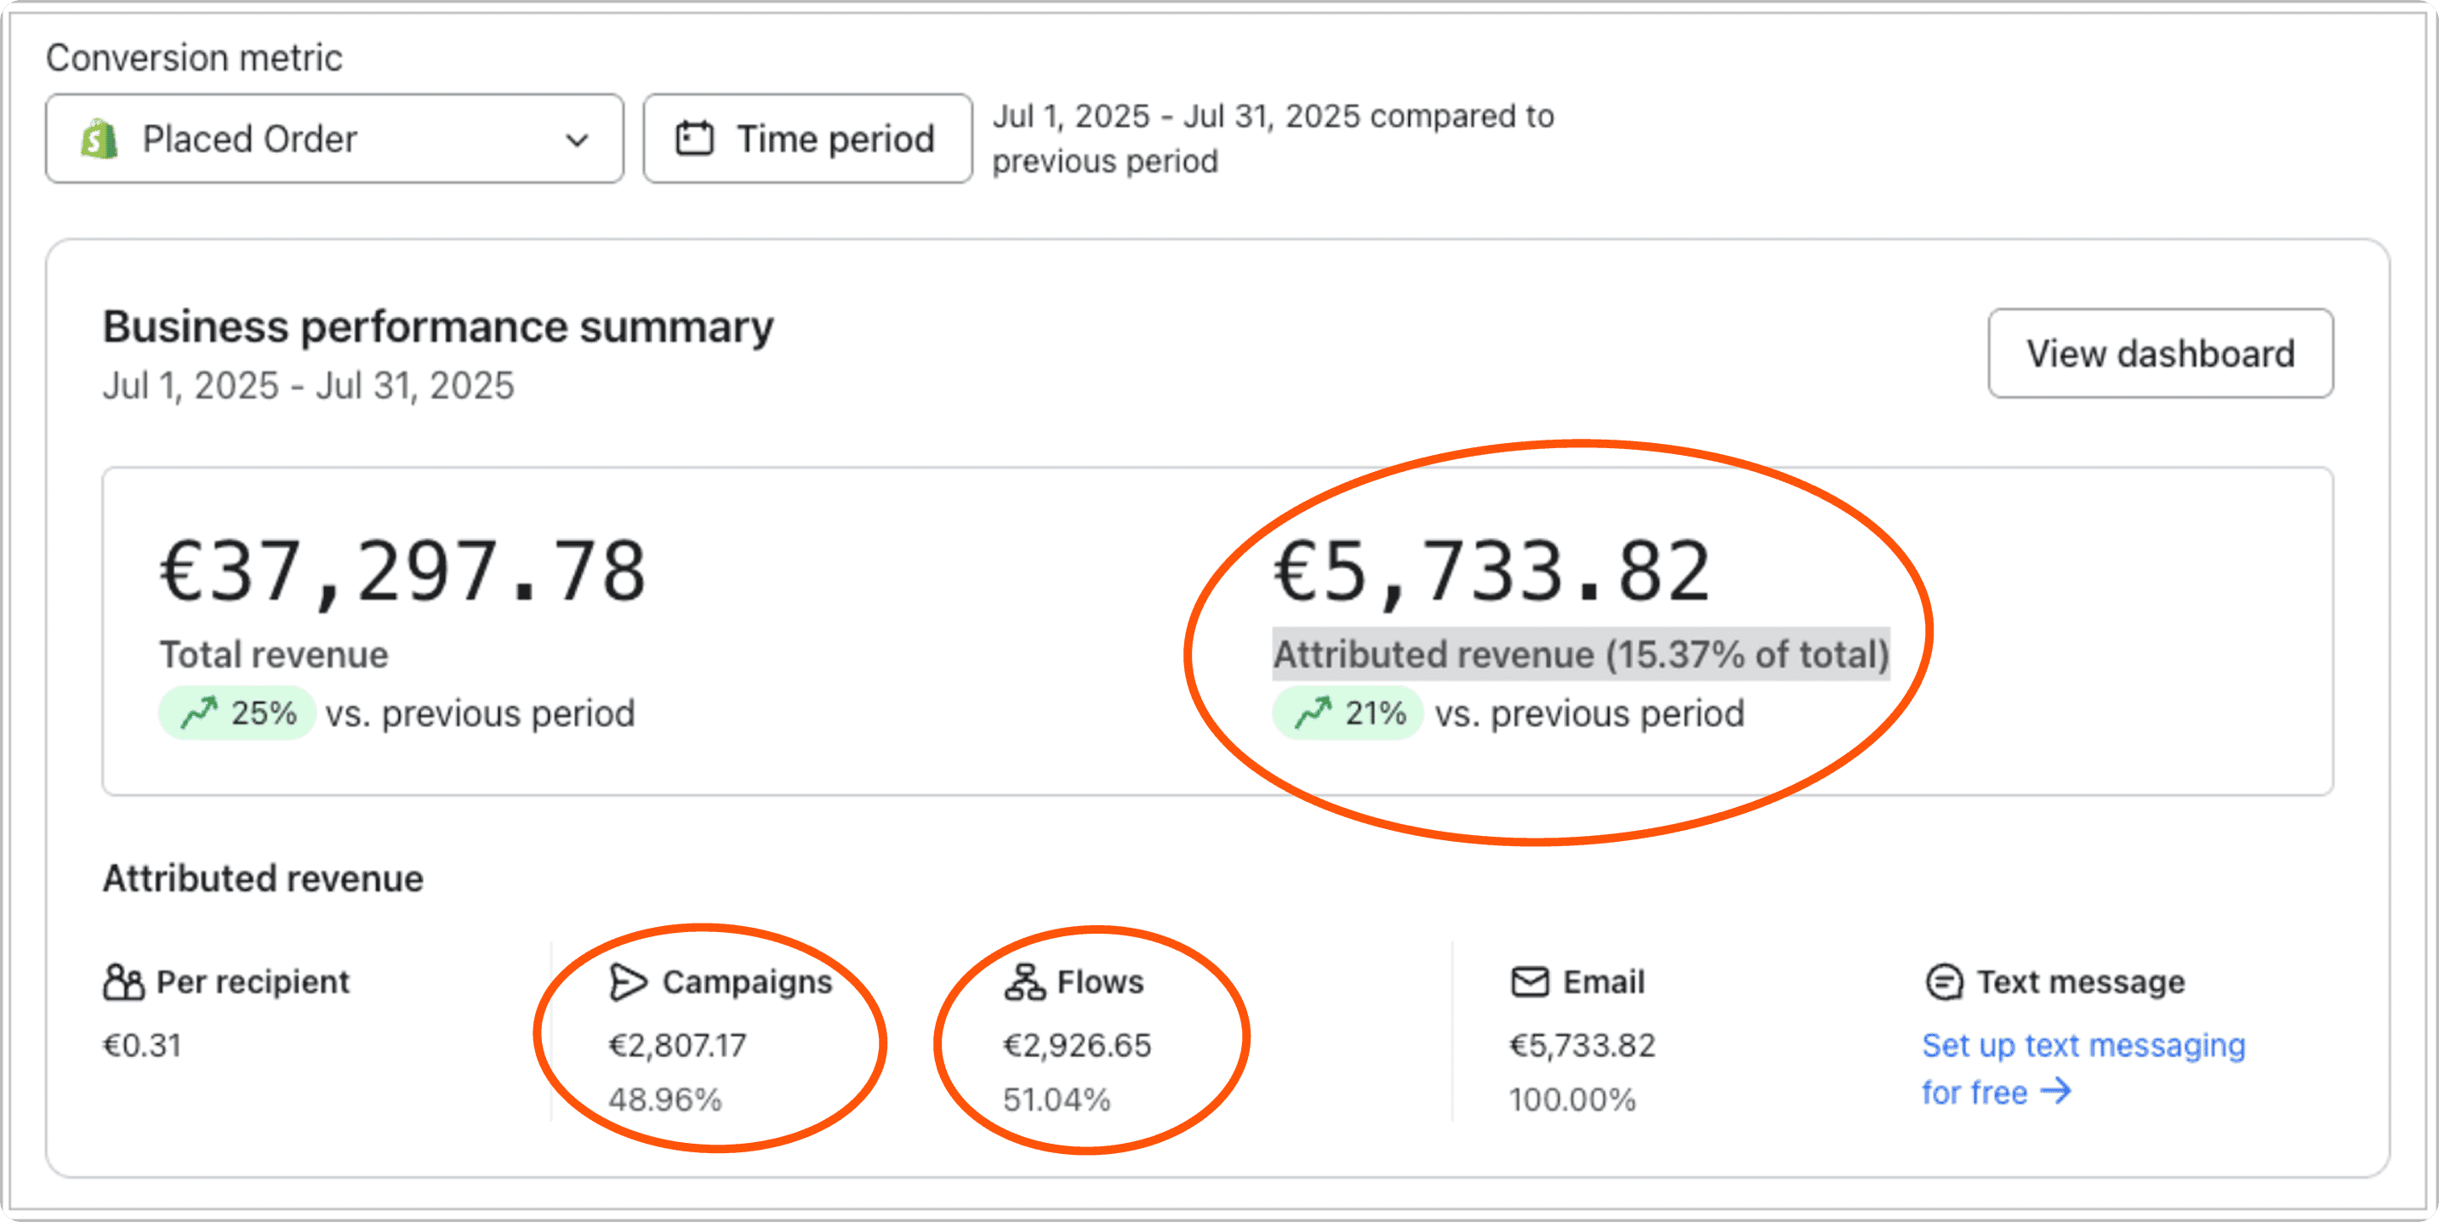Open the Placed Order dropdown
The image size is (2439, 1222).
point(333,139)
